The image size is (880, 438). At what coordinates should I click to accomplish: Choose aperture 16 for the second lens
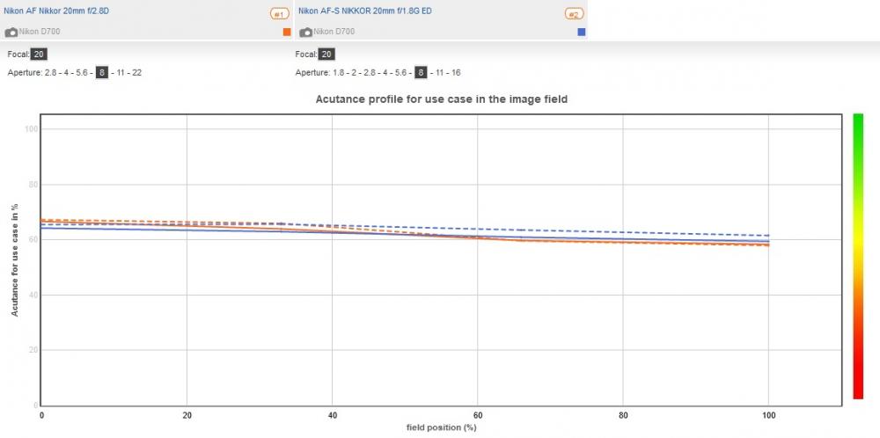[x=456, y=72]
